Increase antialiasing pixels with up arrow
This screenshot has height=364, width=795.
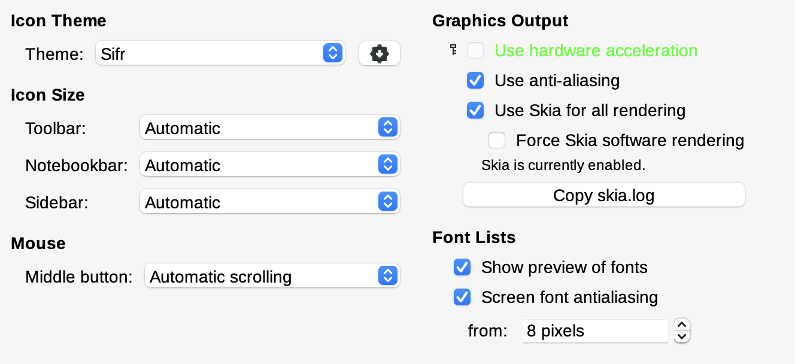(682, 324)
